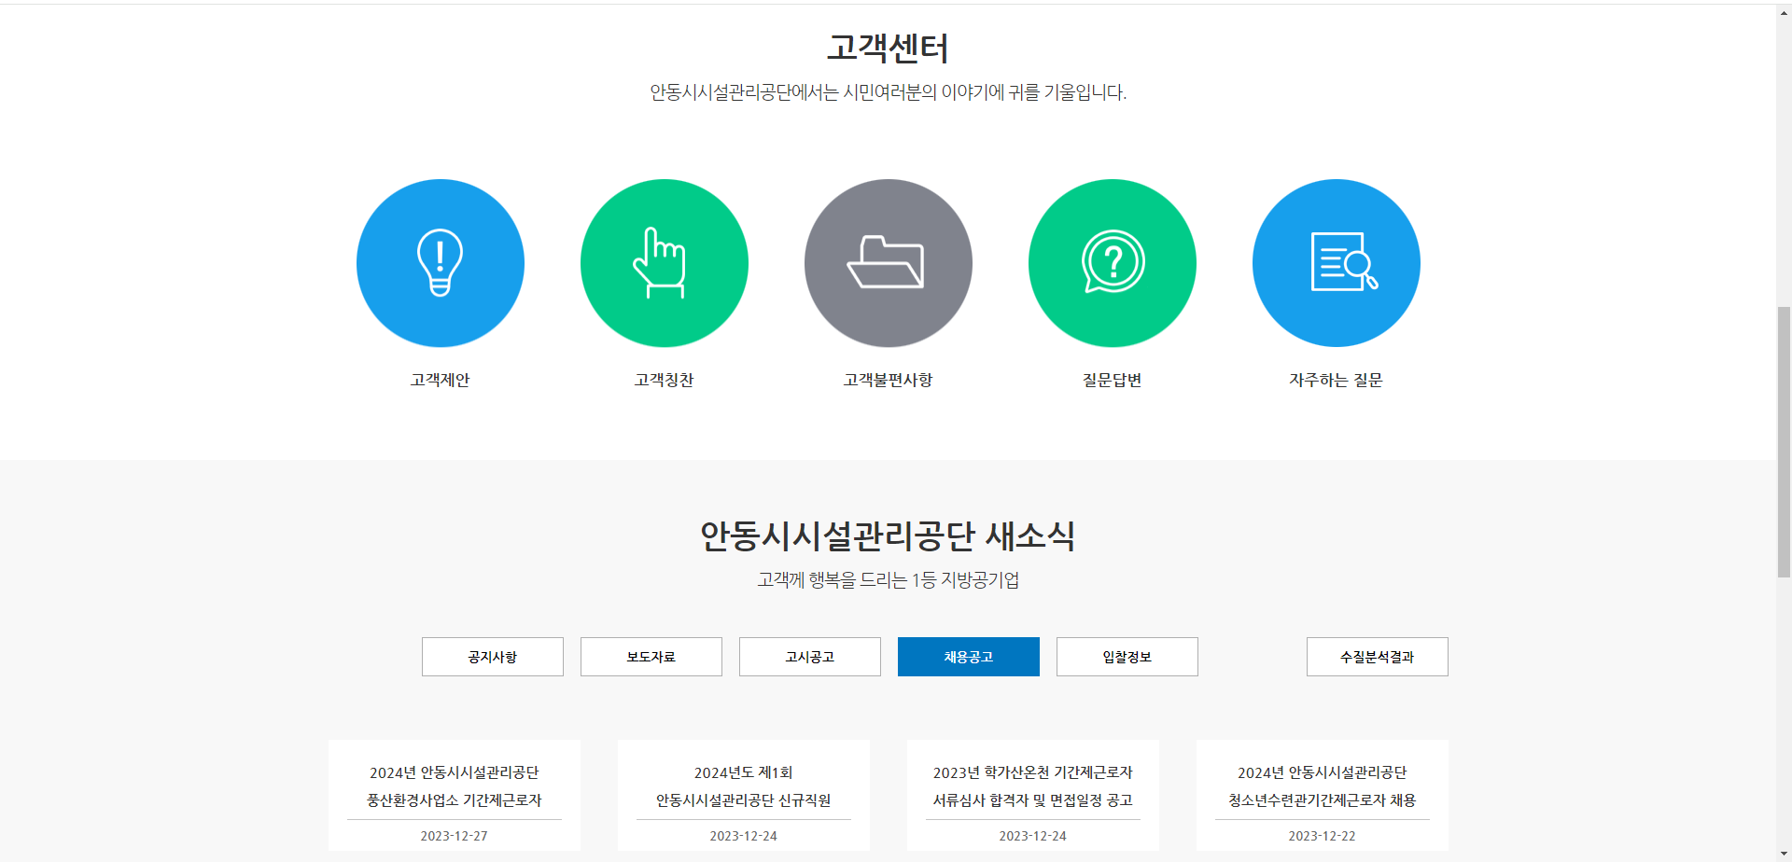Click the 안동시시설관리공단 새소식 heading
The height and width of the screenshot is (862, 1792).
click(x=889, y=535)
